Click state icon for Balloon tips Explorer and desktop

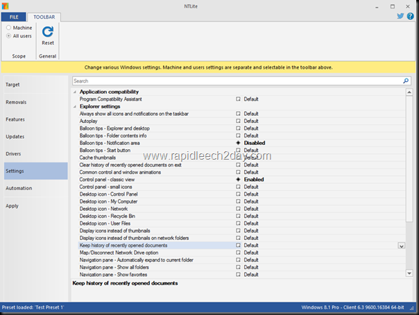[238, 128]
